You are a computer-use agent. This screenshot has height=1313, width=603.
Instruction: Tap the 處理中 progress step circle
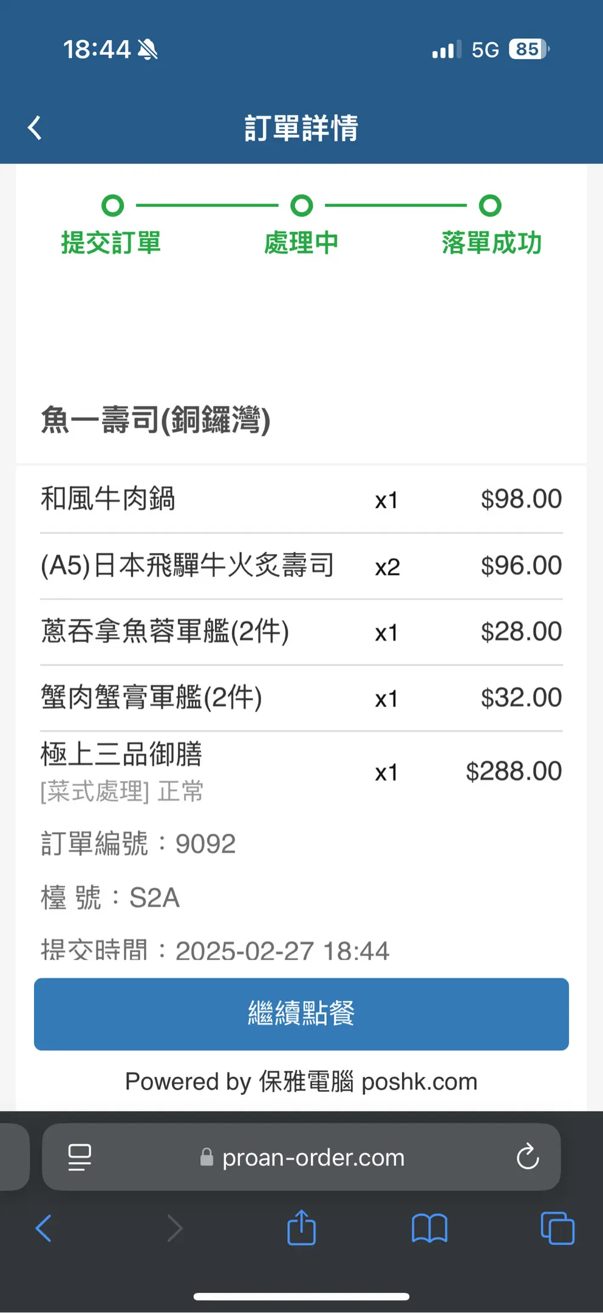coord(302,205)
